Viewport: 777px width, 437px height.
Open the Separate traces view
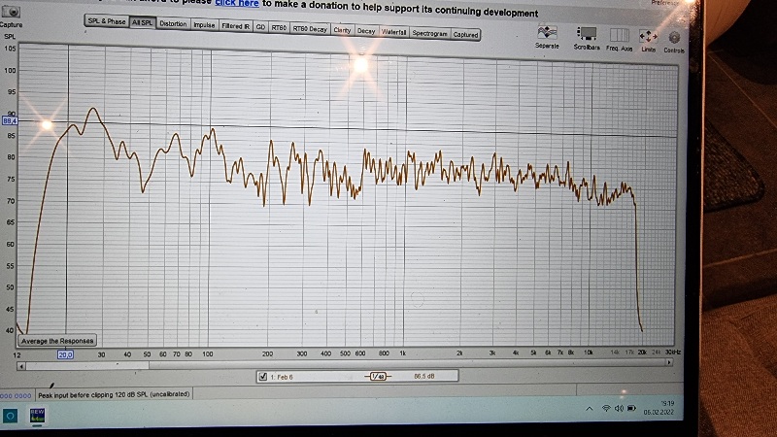[x=547, y=37]
